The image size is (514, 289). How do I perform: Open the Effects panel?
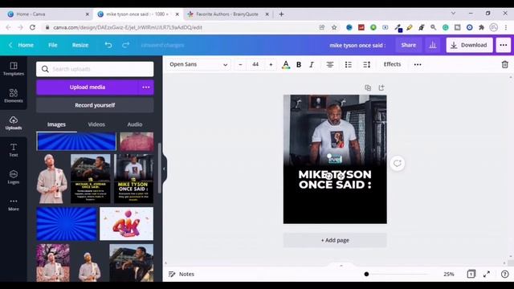pyautogui.click(x=392, y=64)
